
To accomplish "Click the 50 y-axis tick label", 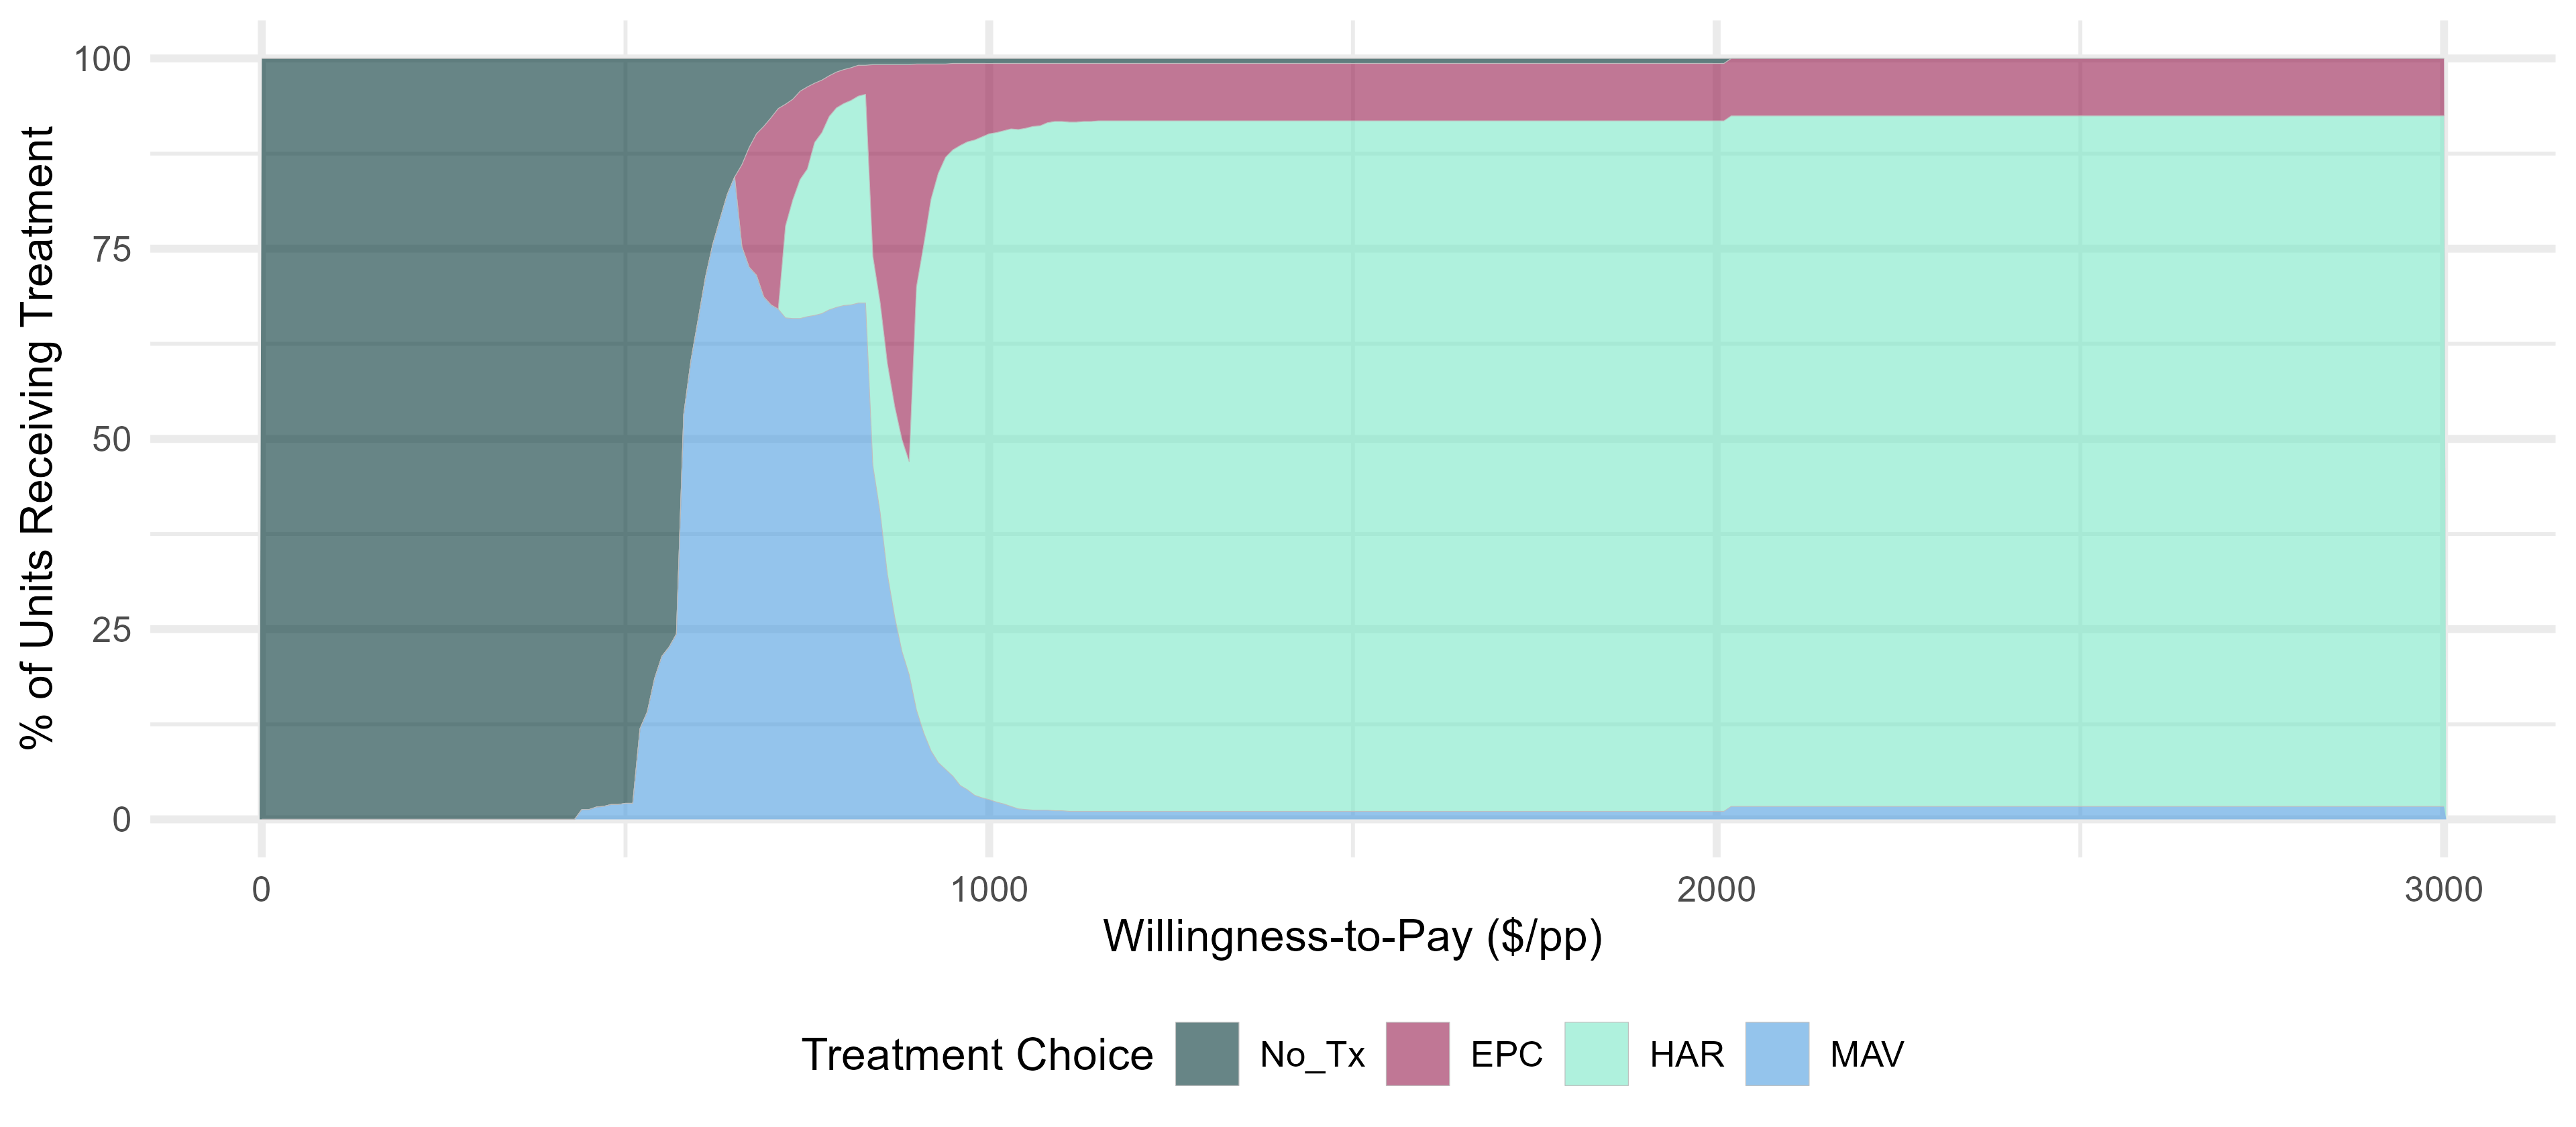I will click(x=112, y=439).
